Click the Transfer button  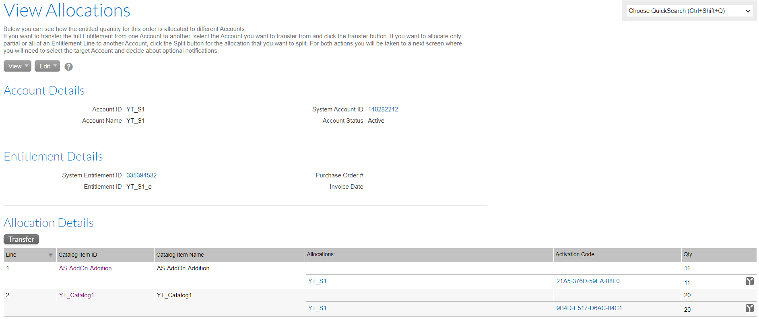(x=21, y=239)
